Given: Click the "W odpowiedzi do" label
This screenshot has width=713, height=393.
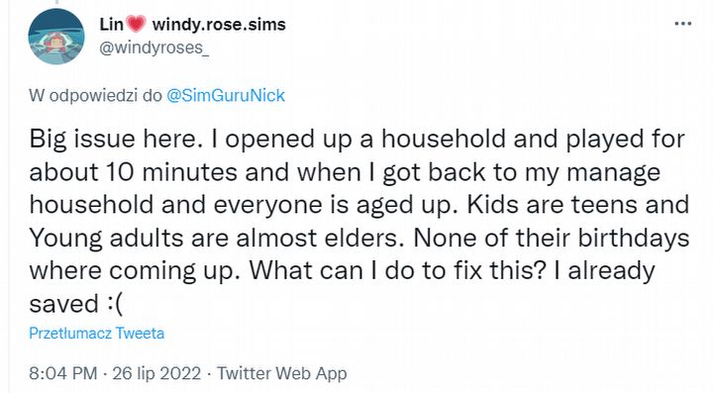Looking at the screenshot, I should click(x=95, y=95).
